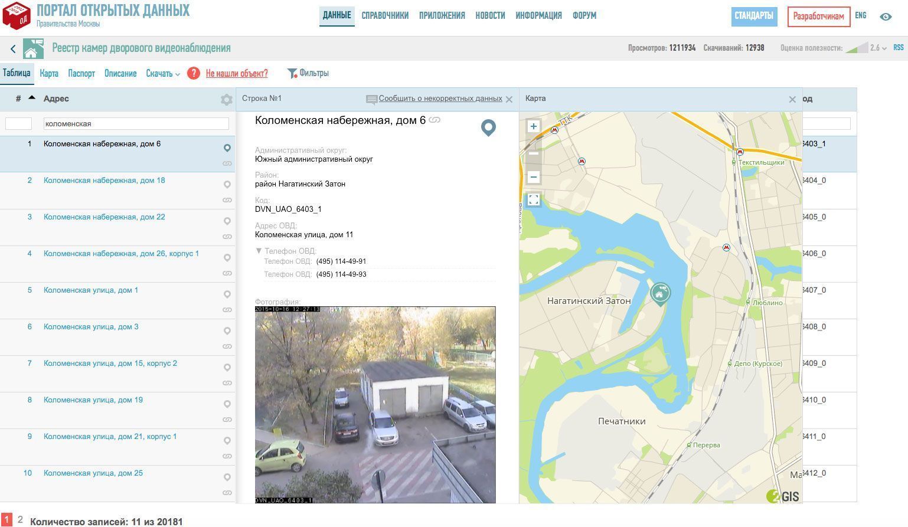This screenshot has width=908, height=527.
Task: Click the Стандарты button
Action: [754, 16]
